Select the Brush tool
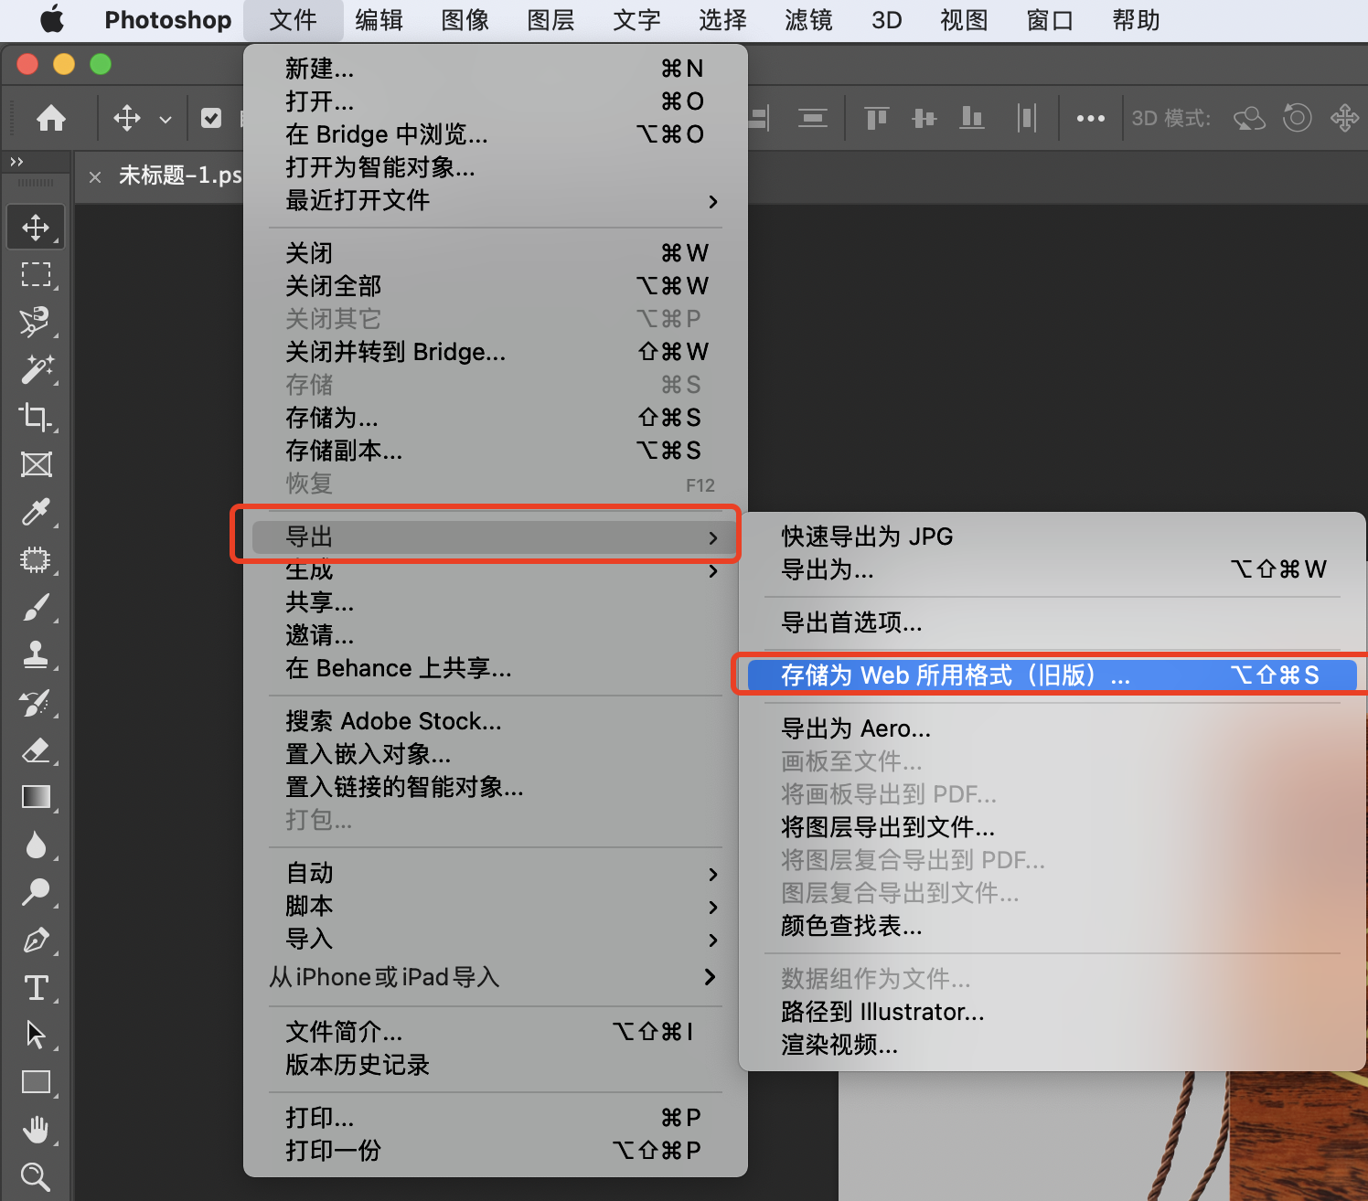Image resolution: width=1368 pixels, height=1201 pixels. 36,607
